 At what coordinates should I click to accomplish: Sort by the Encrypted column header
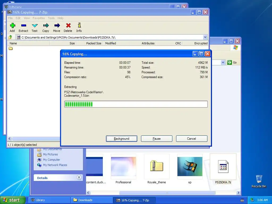(x=195, y=43)
